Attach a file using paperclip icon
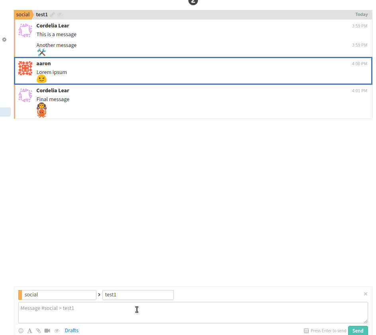The height and width of the screenshot is (335, 376). tap(38, 331)
